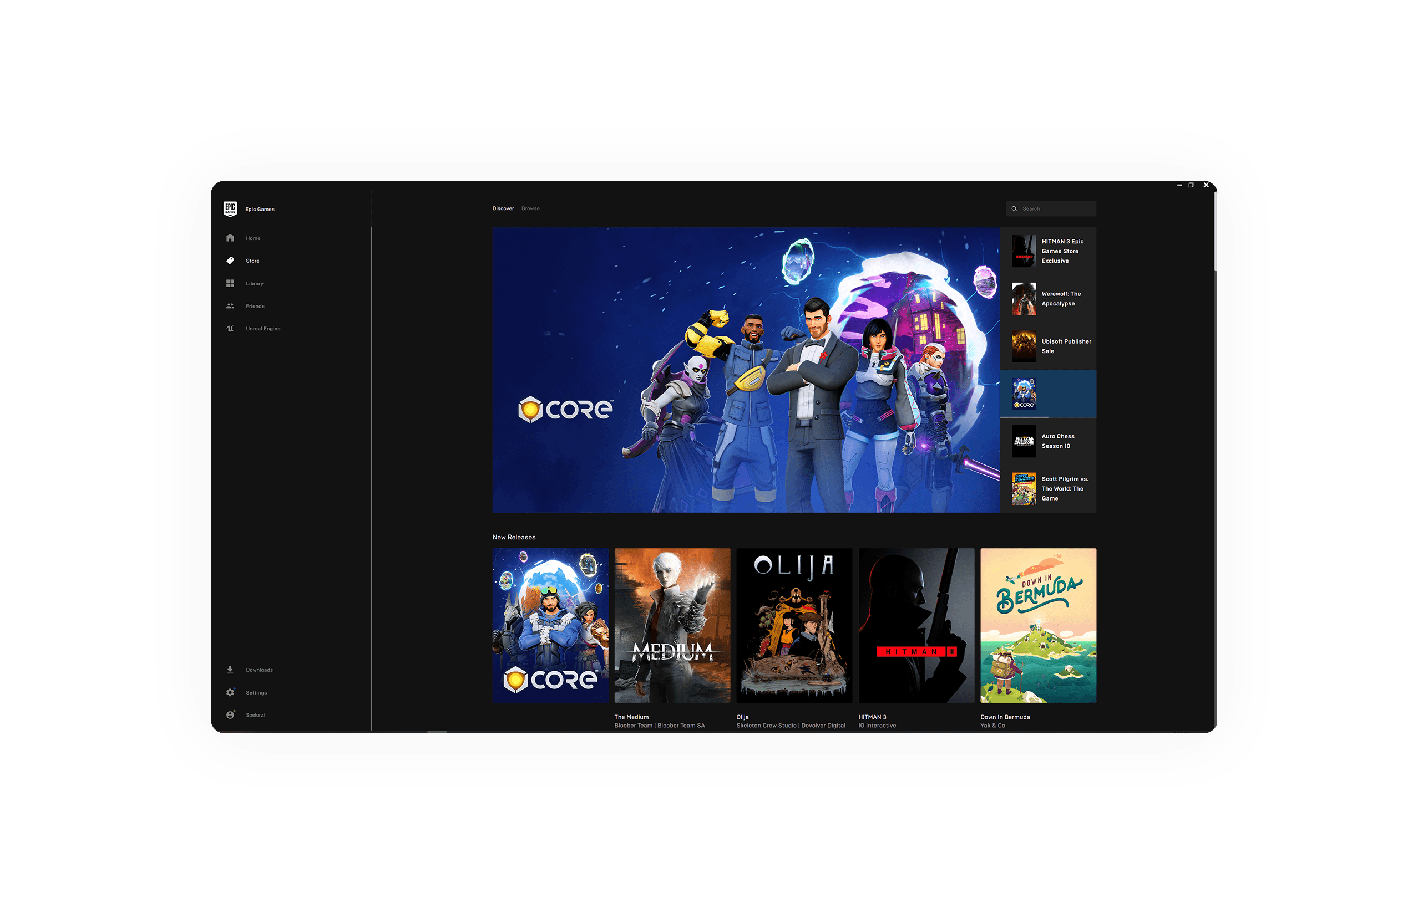This screenshot has height=914, width=1428.
Task: Open the Friends people icon
Action: [230, 305]
